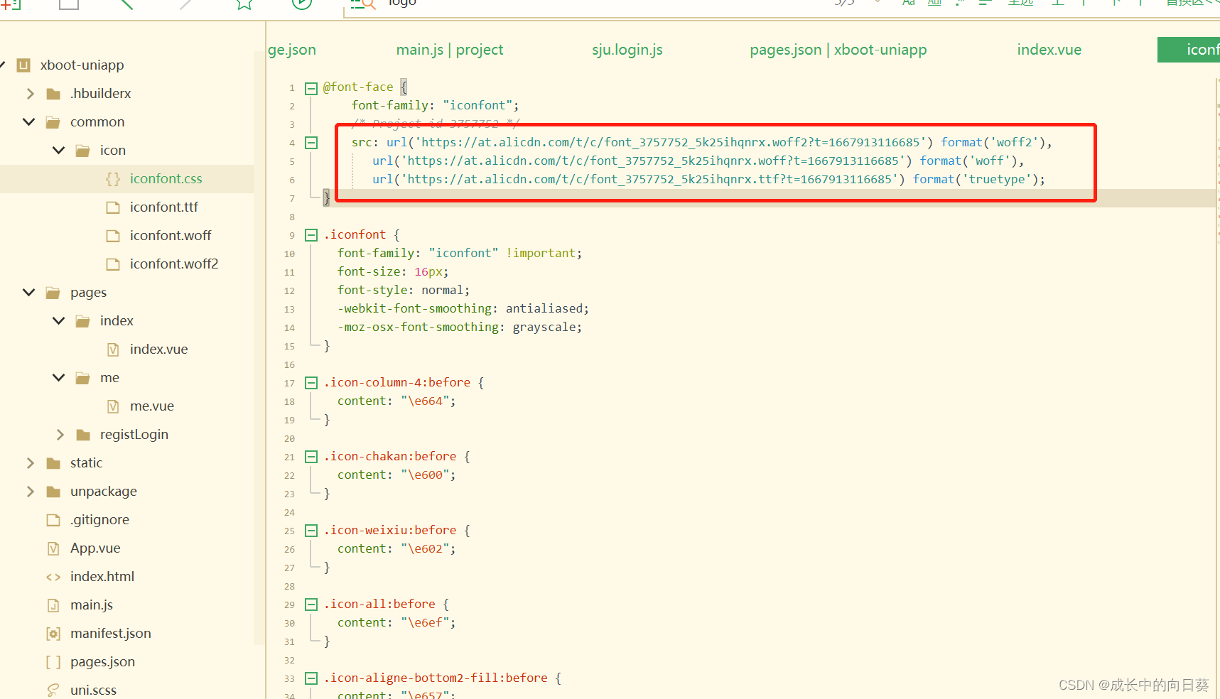This screenshot has height=699, width=1220.
Task: Select the common folder label
Action: coord(97,122)
